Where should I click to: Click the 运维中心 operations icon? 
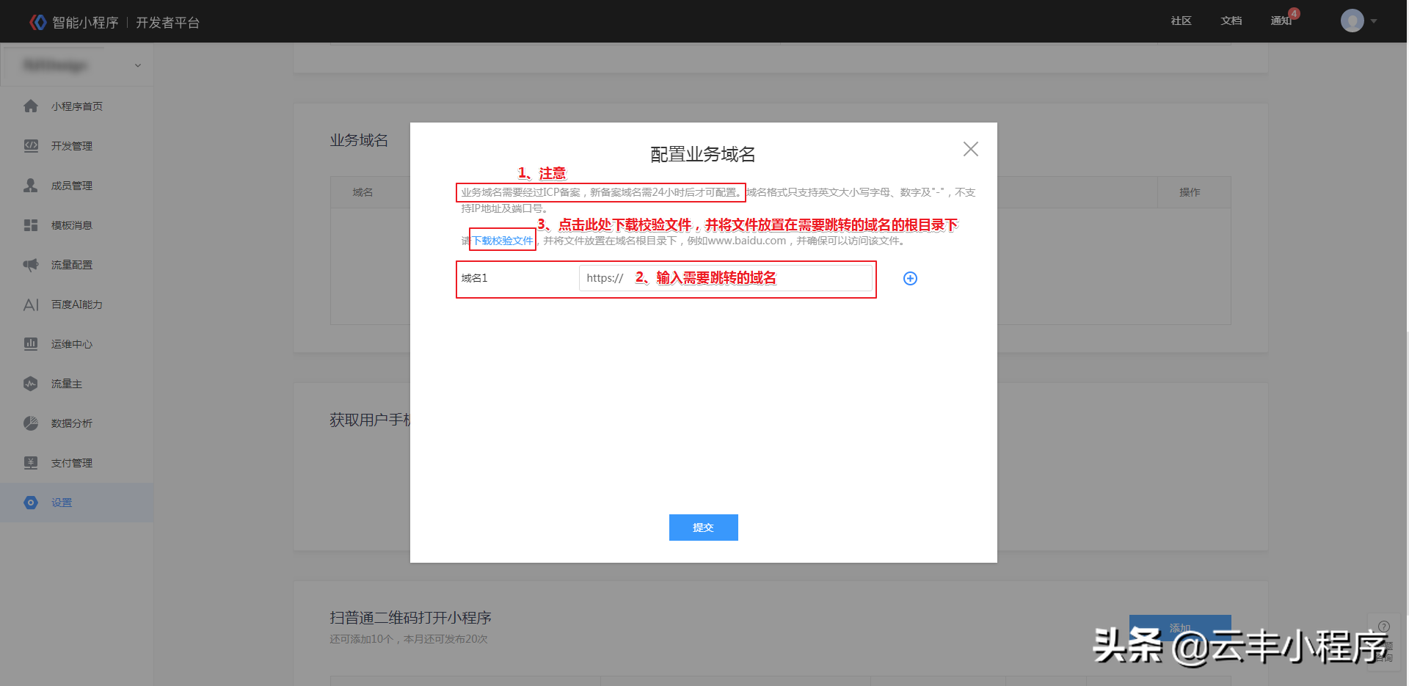point(30,343)
